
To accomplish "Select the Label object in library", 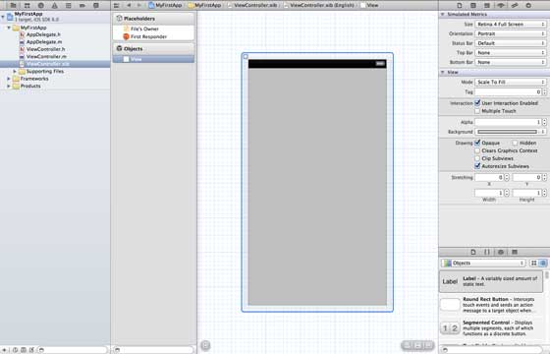I will 491,281.
